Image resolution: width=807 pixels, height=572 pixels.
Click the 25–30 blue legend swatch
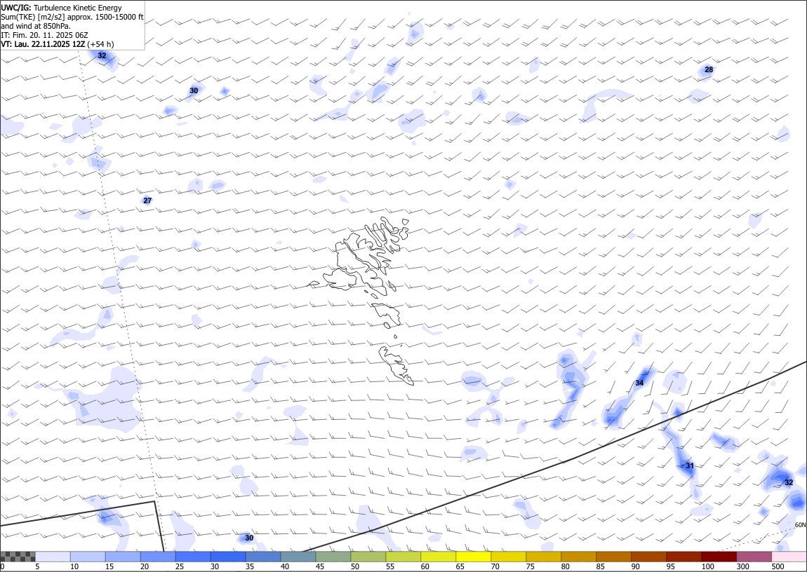pos(192,557)
